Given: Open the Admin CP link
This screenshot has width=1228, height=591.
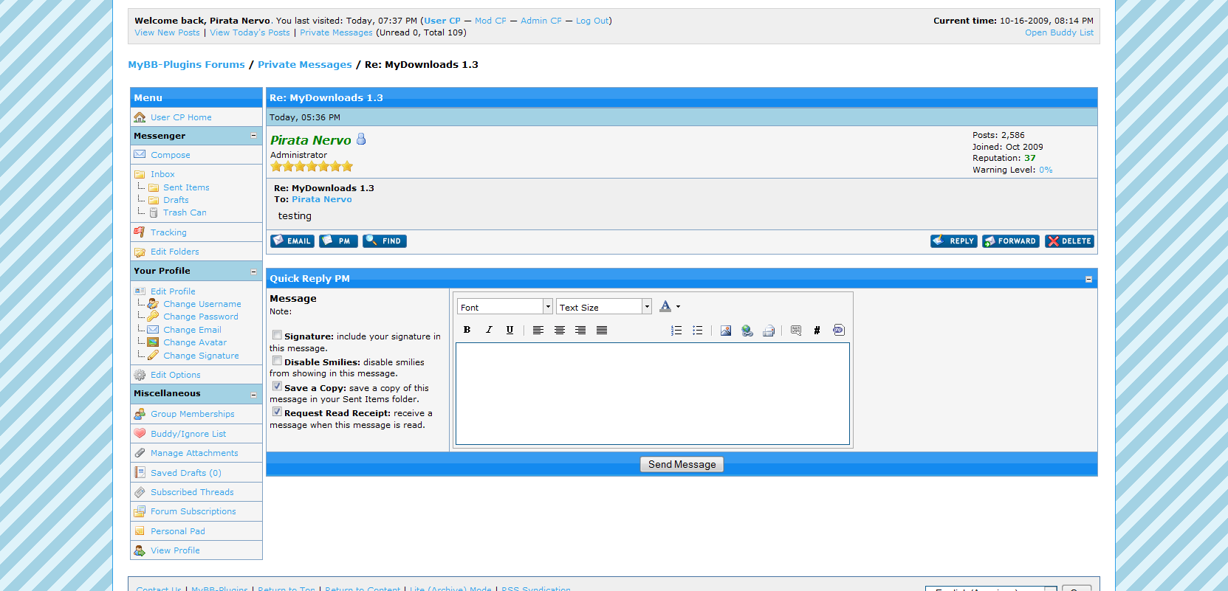Looking at the screenshot, I should [x=541, y=21].
